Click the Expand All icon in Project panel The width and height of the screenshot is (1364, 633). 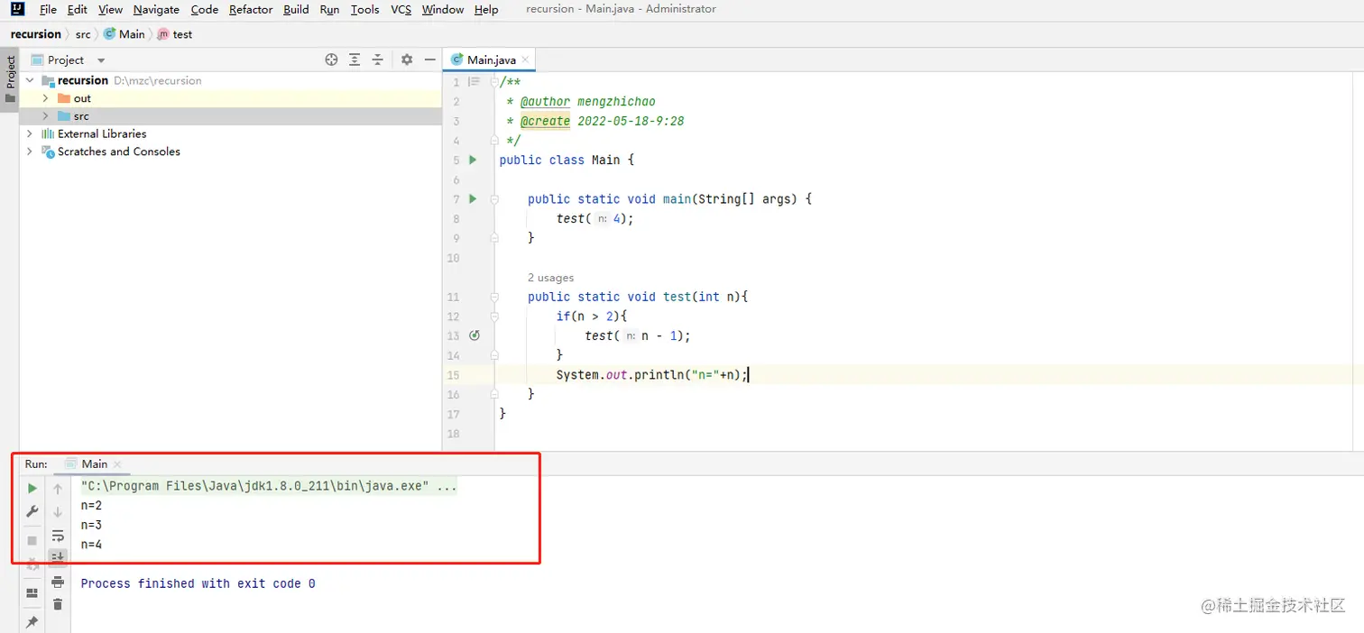[355, 60]
